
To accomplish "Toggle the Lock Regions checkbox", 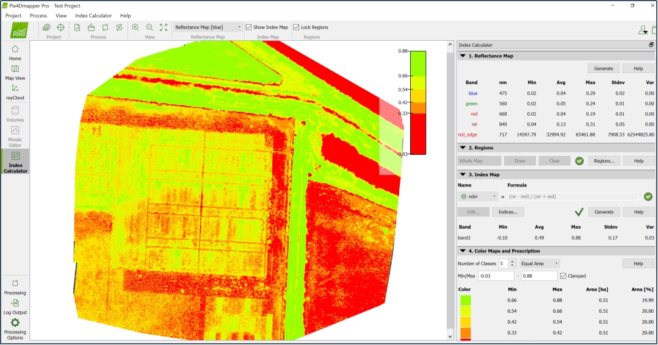I will (297, 27).
